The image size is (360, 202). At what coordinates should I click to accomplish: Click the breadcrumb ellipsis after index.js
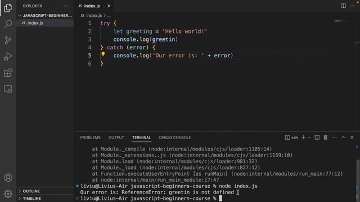(x=109, y=16)
